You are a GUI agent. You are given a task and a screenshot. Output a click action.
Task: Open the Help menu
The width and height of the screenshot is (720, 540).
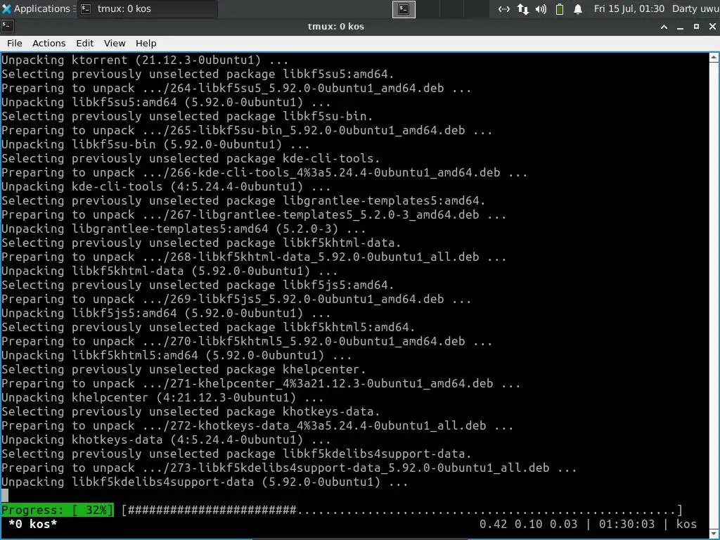pyautogui.click(x=146, y=43)
